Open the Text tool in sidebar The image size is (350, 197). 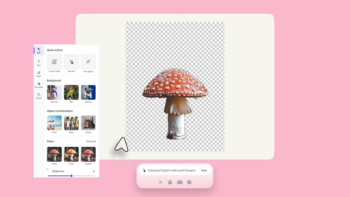coord(39,63)
